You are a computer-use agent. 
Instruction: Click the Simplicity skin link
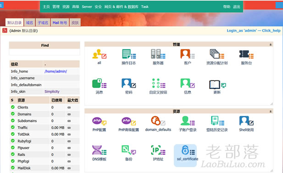click(52, 92)
